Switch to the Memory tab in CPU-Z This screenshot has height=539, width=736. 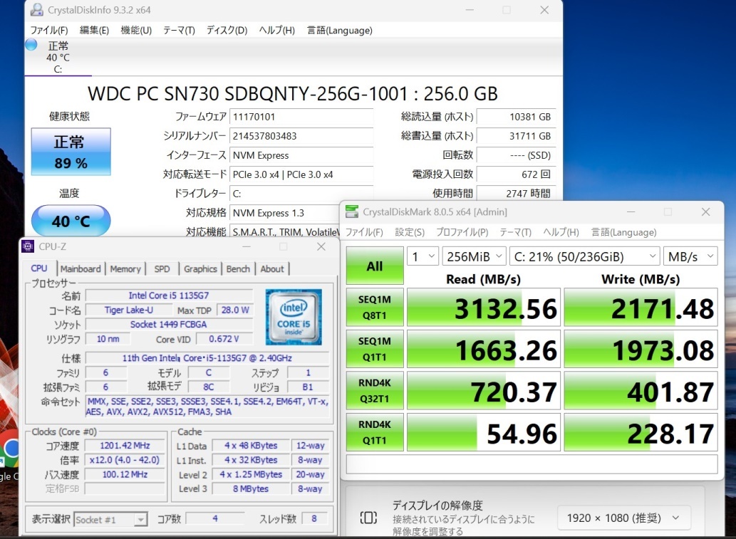pos(125,269)
